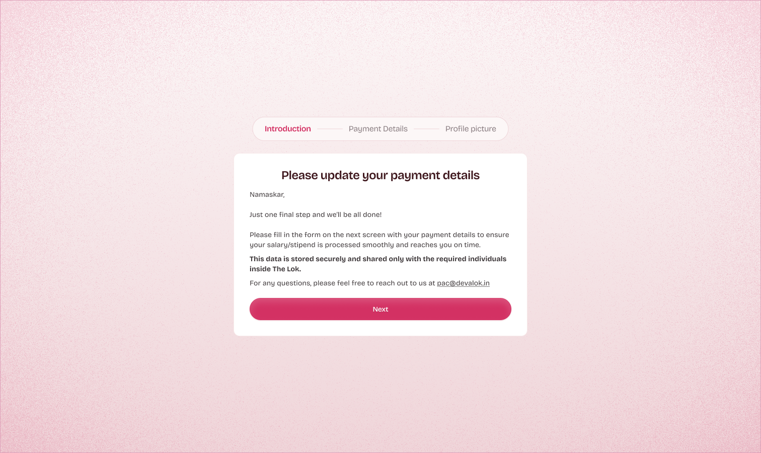Viewport: 761px width, 453px height.
Task: Click the 'Please update your payment details' heading
Action: pos(380,175)
